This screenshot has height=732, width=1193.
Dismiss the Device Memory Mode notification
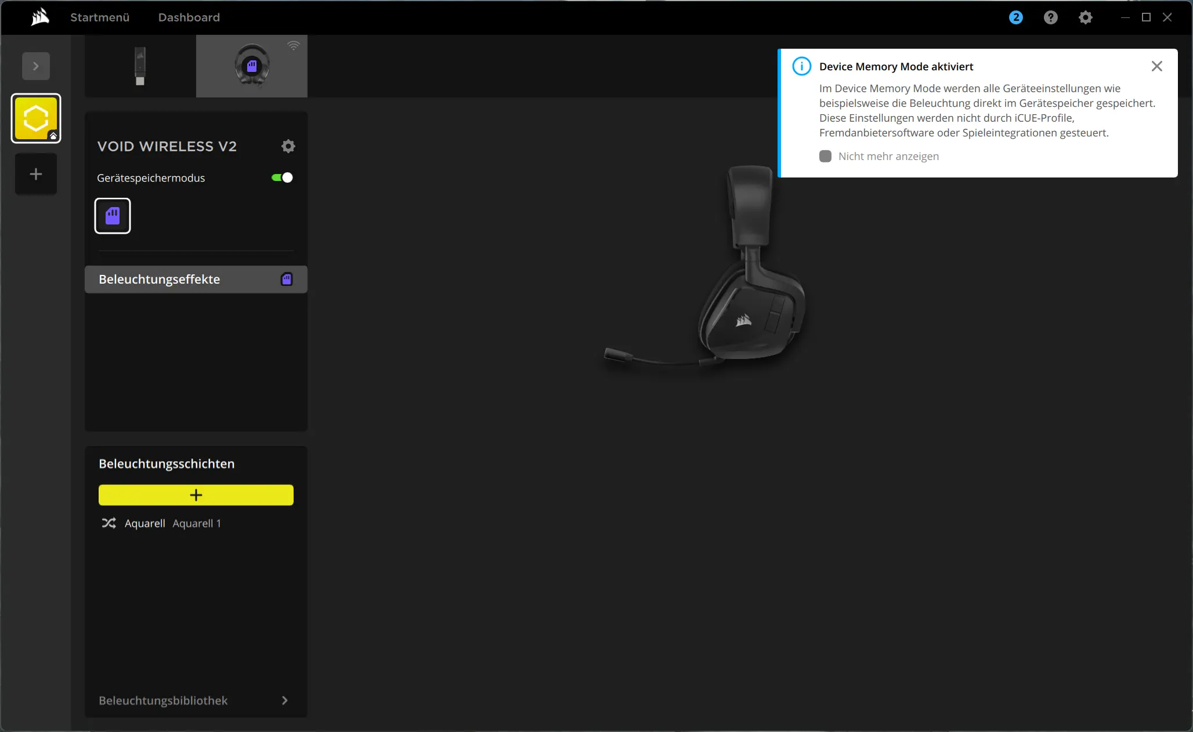coord(1156,66)
